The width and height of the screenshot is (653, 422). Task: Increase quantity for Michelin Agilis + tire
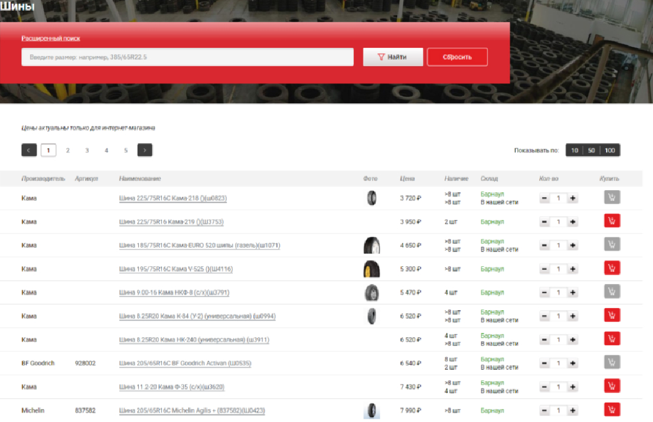[x=572, y=410]
